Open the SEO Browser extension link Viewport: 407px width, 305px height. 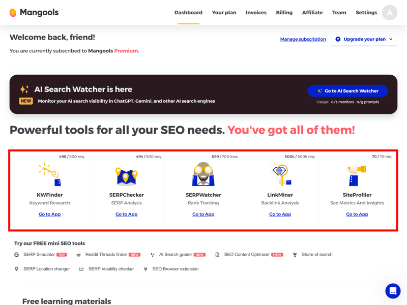(175, 269)
